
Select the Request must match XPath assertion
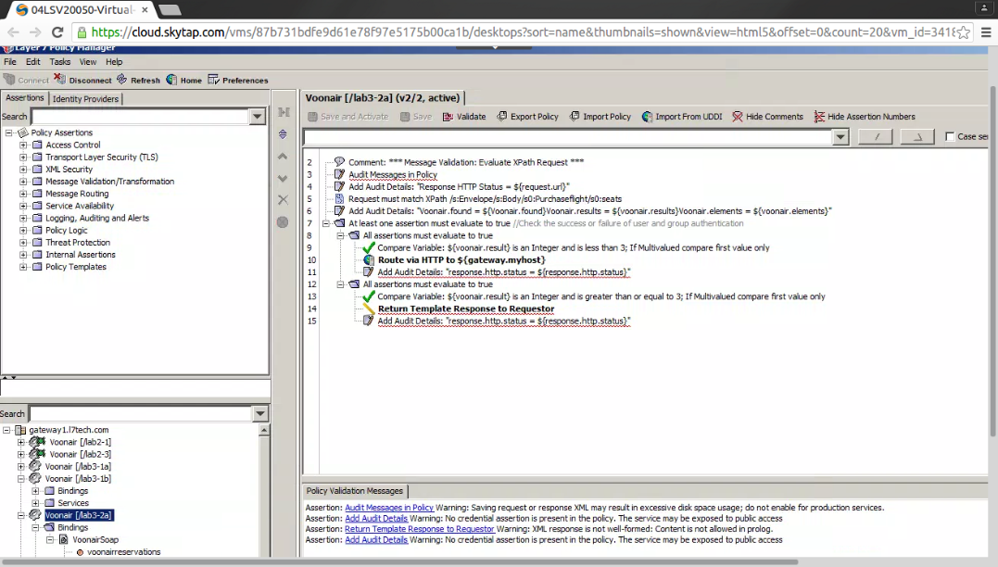(x=485, y=199)
